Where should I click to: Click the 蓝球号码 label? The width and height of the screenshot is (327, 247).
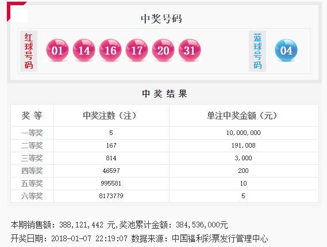pos(257,51)
